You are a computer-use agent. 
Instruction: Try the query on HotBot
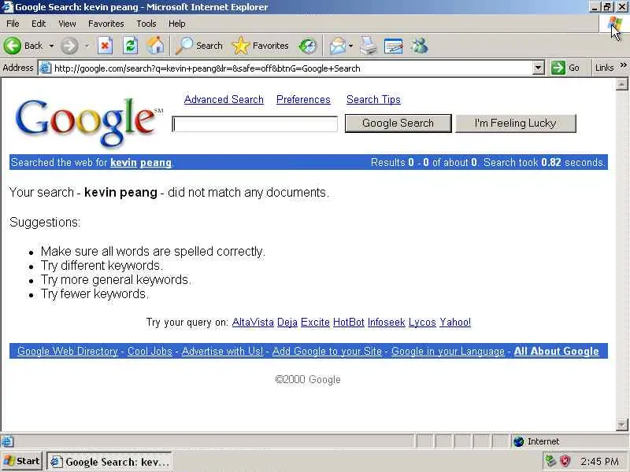pos(349,323)
